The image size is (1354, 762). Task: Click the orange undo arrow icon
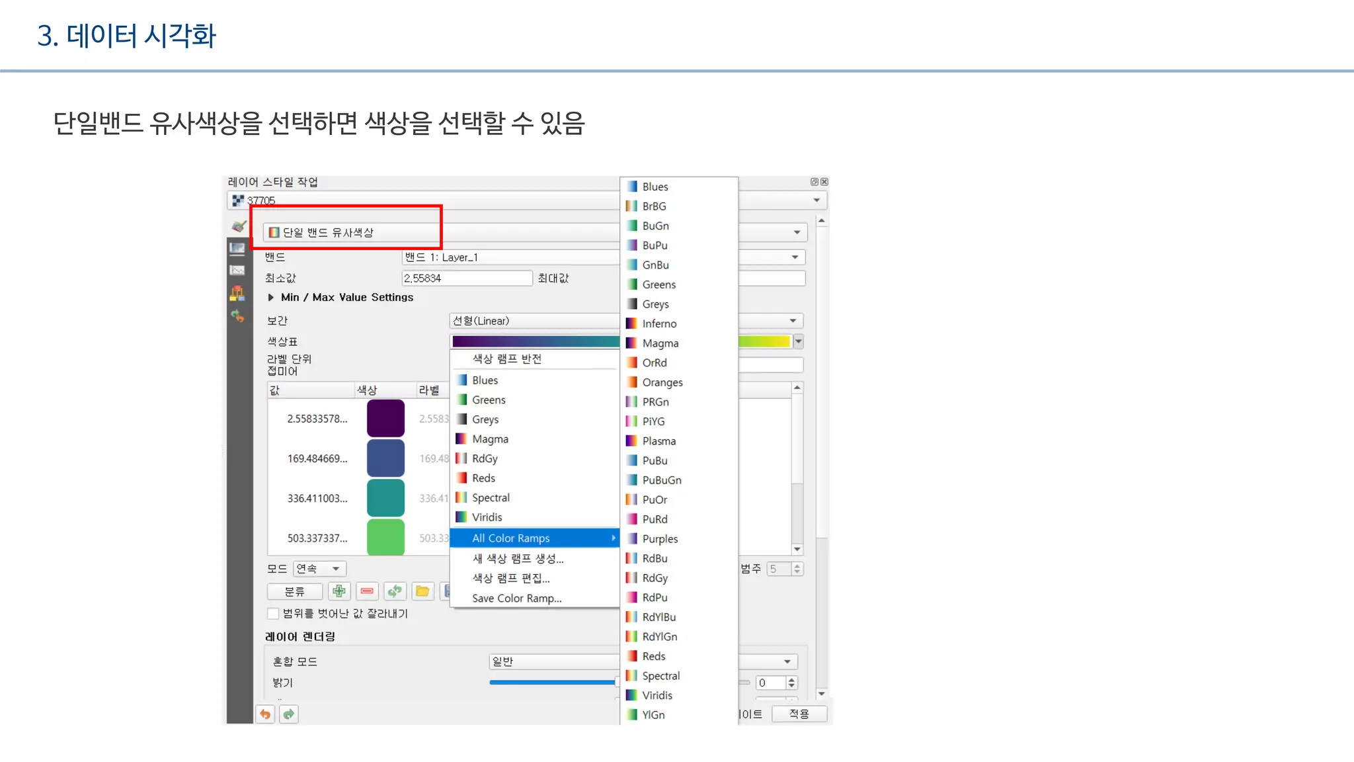[265, 714]
